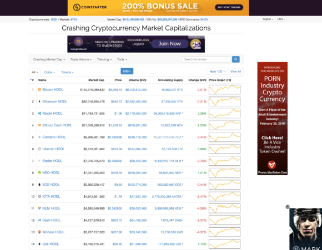Go to Next 100 currencies
The height and width of the screenshot is (250, 322).
(218, 72)
